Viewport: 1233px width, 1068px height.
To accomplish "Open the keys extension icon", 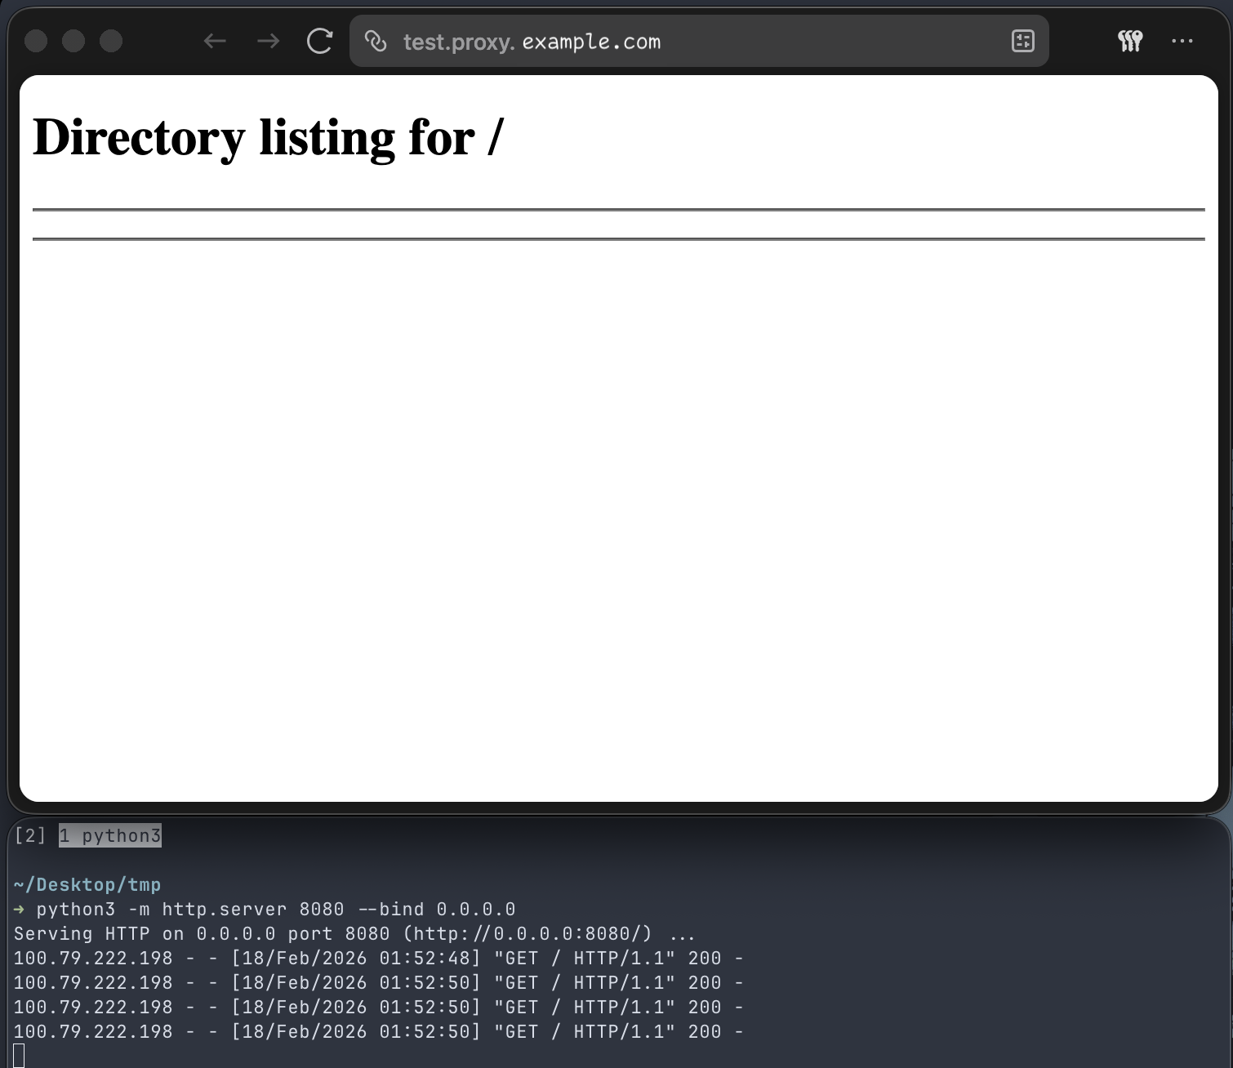I will pyautogui.click(x=1130, y=41).
